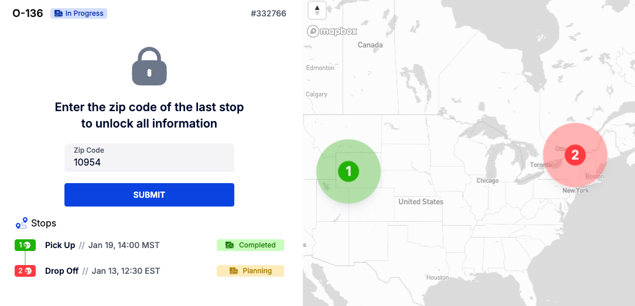Click the Completed status truck icon
The height and width of the screenshot is (306, 635).
[230, 245]
